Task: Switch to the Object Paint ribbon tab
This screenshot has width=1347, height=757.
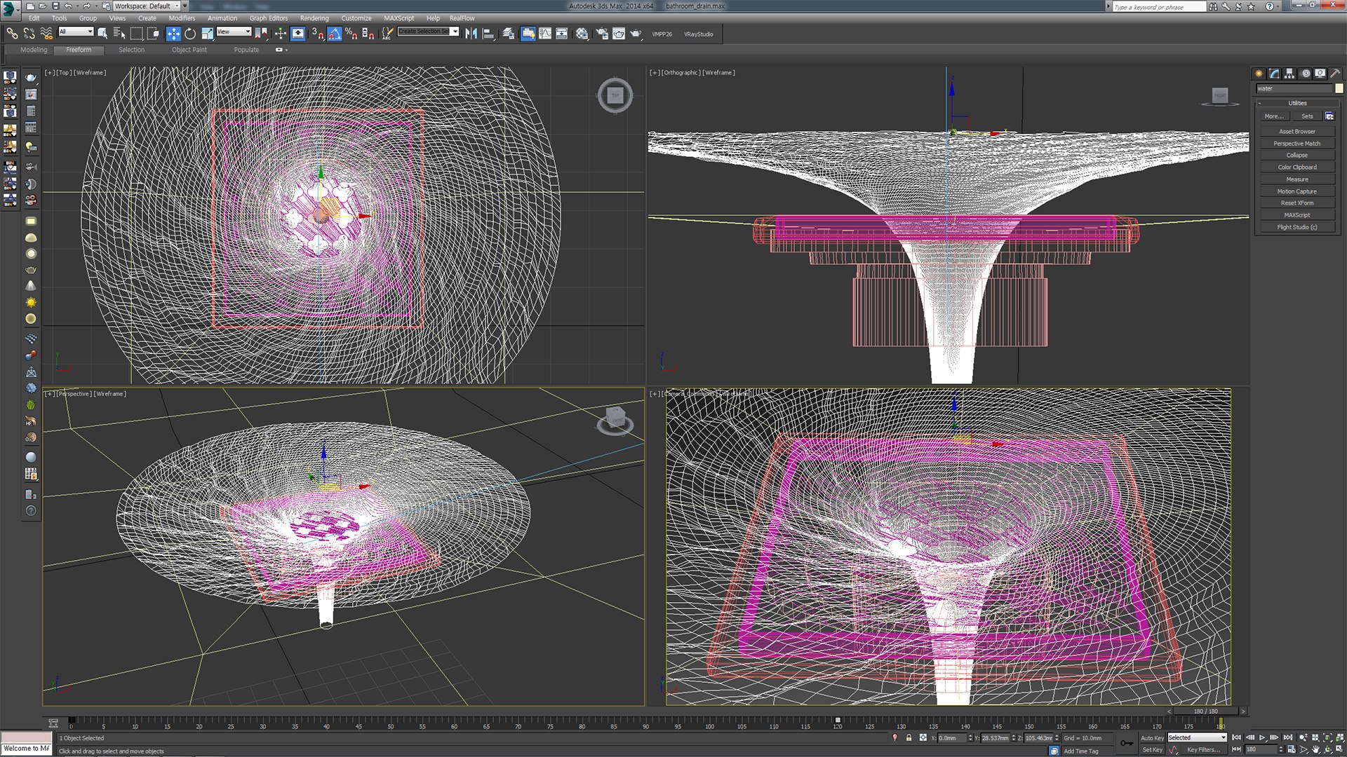Action: pos(189,50)
